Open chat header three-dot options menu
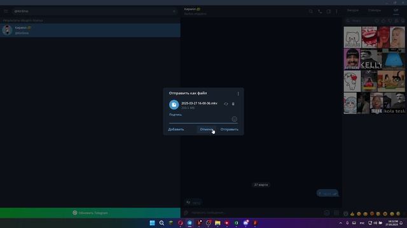This screenshot has width=407, height=228. 336,11
